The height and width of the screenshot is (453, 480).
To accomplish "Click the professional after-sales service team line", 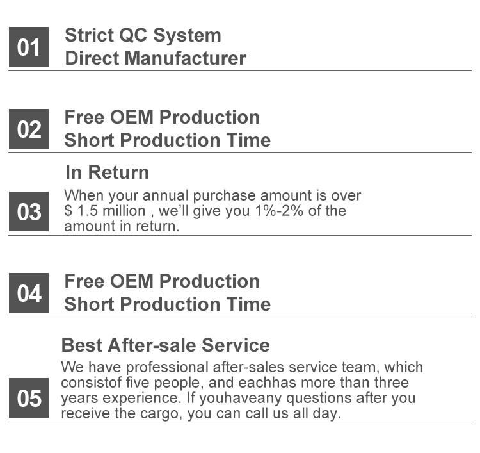I will (x=242, y=367).
